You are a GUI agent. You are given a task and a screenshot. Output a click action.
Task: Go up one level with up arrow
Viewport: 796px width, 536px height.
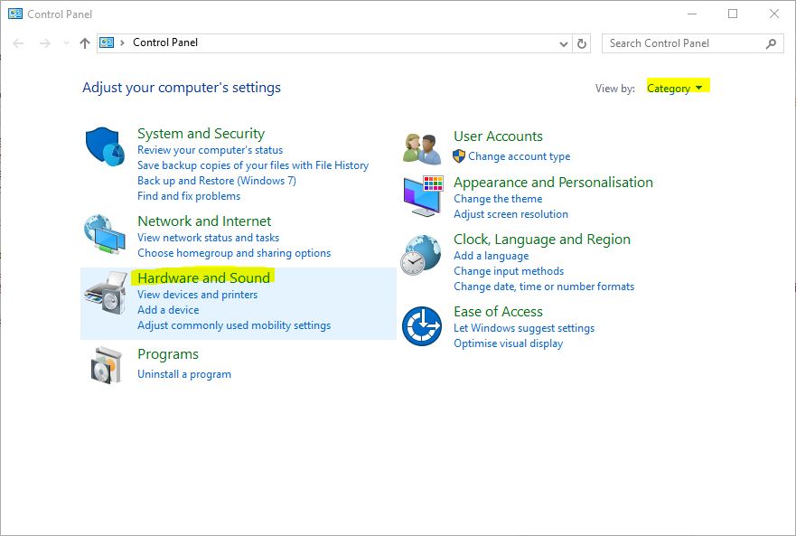pos(85,43)
